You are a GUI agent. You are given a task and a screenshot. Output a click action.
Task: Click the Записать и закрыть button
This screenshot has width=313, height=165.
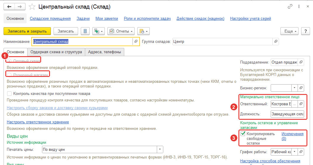coord(27,31)
